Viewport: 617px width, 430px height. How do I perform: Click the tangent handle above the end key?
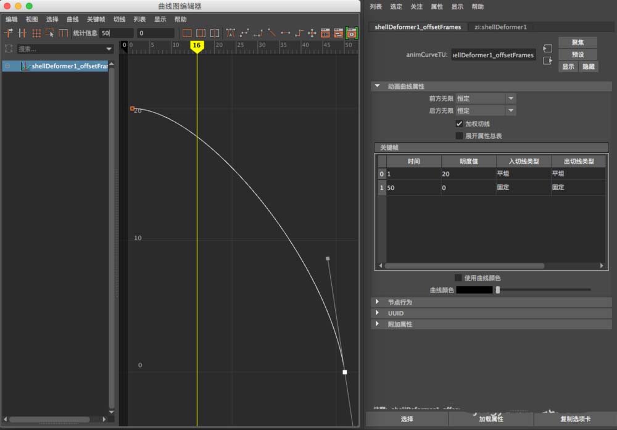328,258
